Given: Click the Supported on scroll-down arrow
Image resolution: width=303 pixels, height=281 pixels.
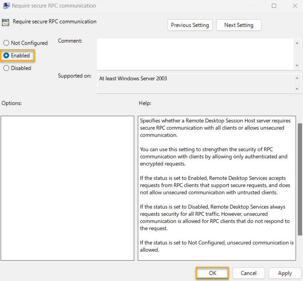Looking at the screenshot, I should point(297,89).
